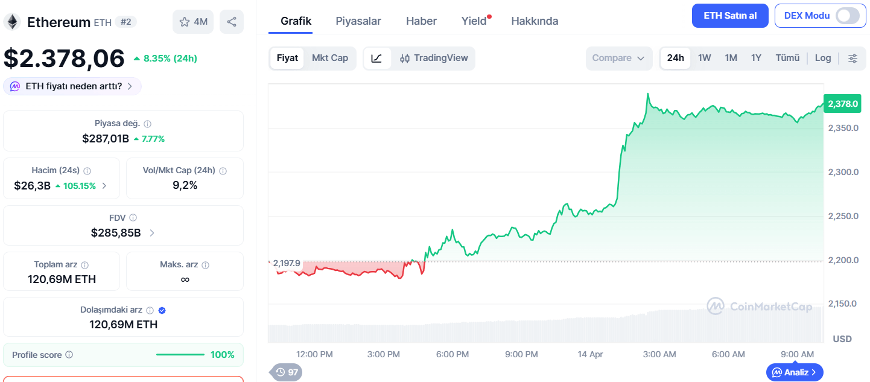Click info icon next to Profile score
This screenshot has height=382, width=870.
pyautogui.click(x=69, y=355)
